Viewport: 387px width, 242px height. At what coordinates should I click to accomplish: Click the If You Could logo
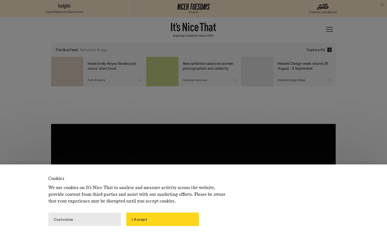click(323, 7)
